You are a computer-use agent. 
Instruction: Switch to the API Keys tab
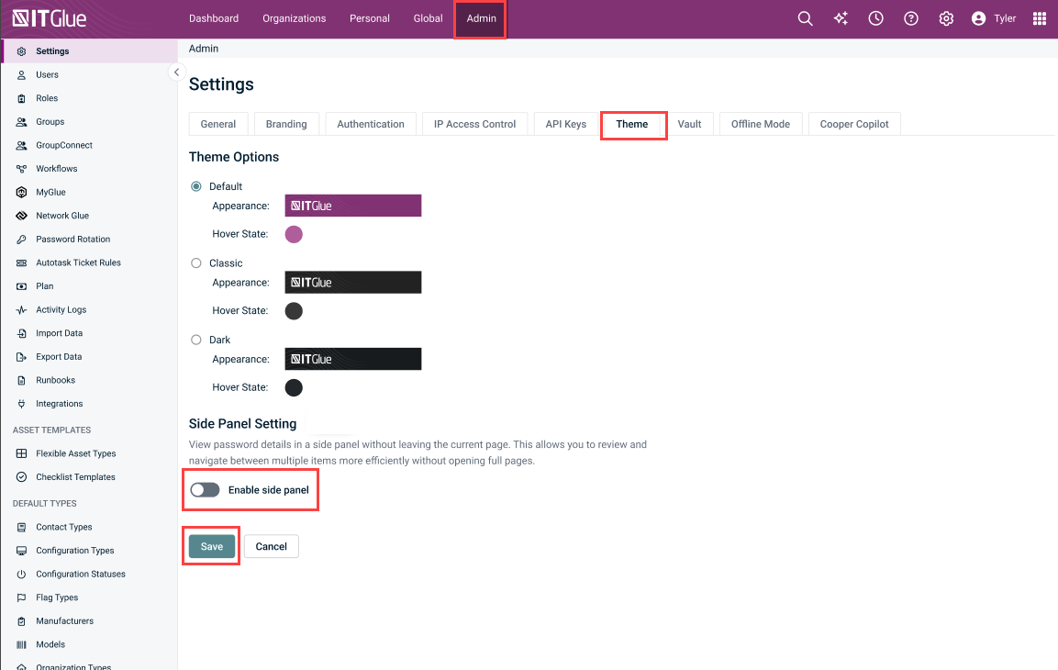pyautogui.click(x=566, y=124)
